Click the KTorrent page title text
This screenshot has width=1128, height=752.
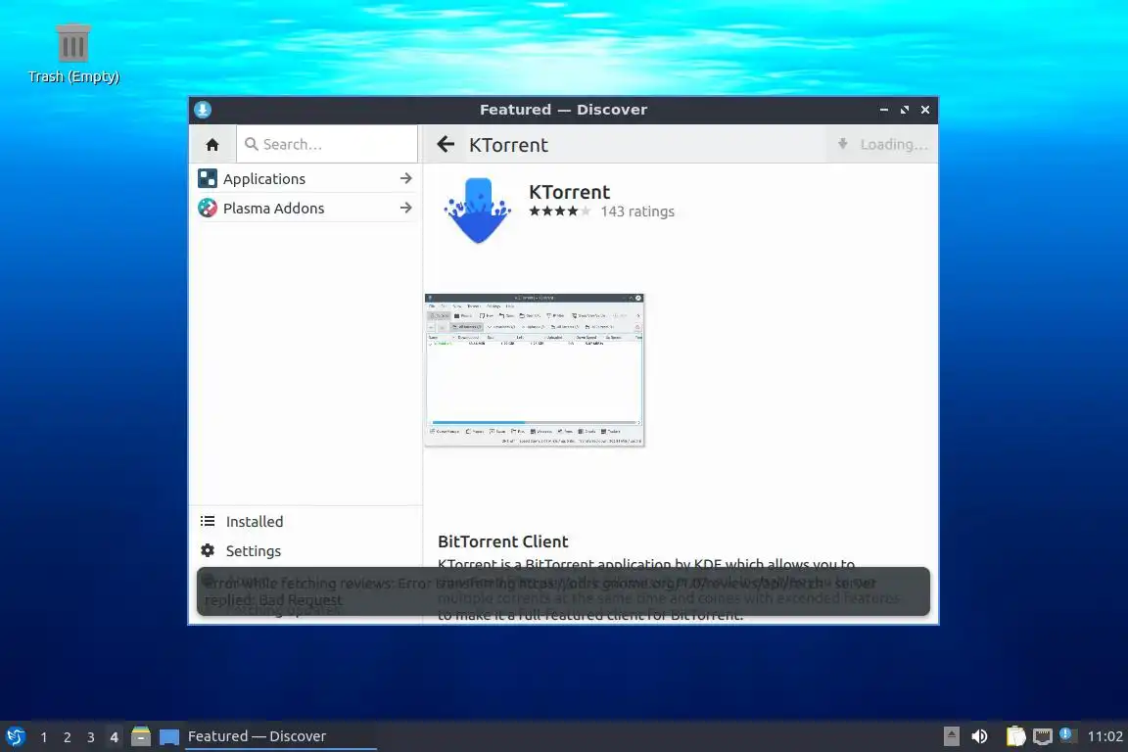508,145
